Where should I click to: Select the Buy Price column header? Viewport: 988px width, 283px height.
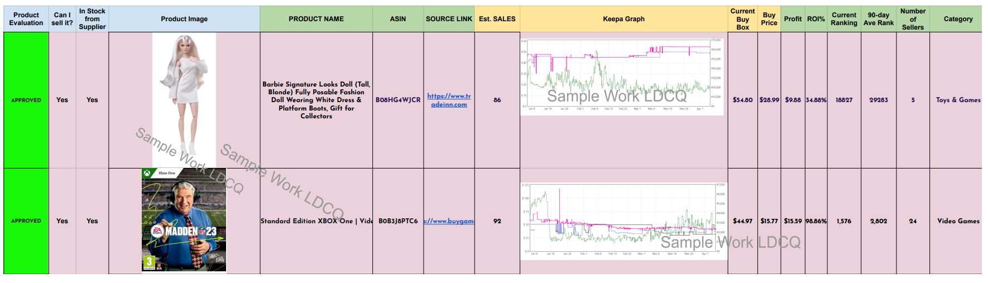tap(769, 19)
